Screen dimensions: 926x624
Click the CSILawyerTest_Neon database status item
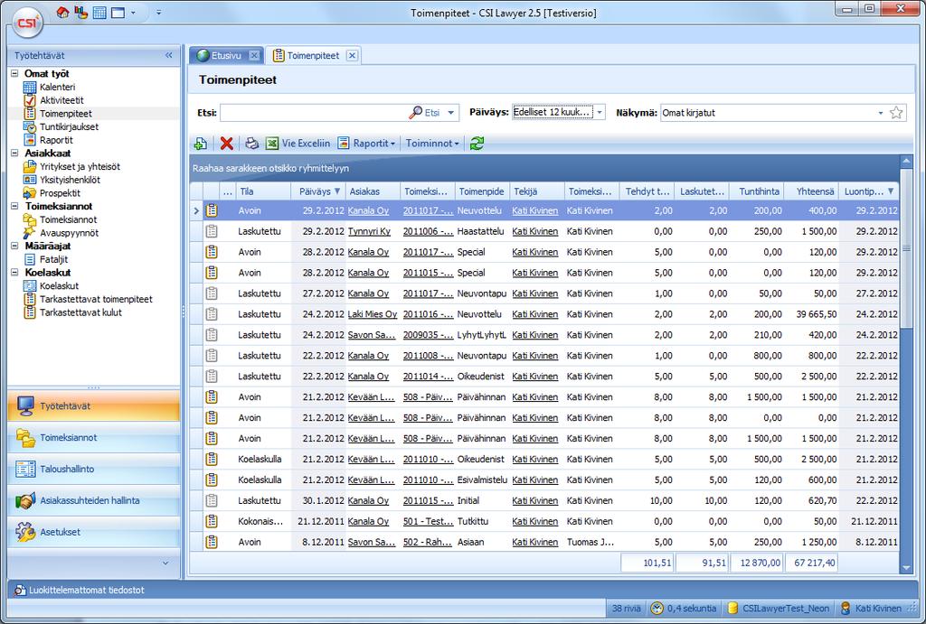[x=779, y=608]
